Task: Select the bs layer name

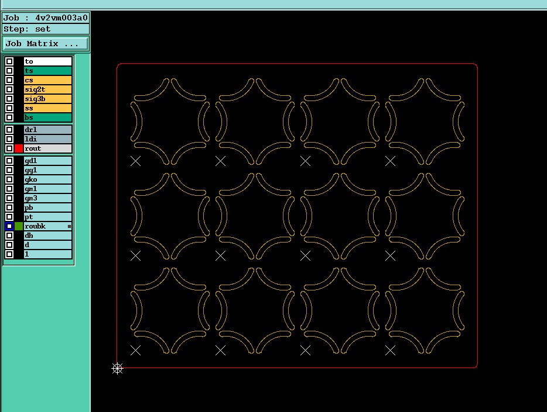Action: [48, 117]
